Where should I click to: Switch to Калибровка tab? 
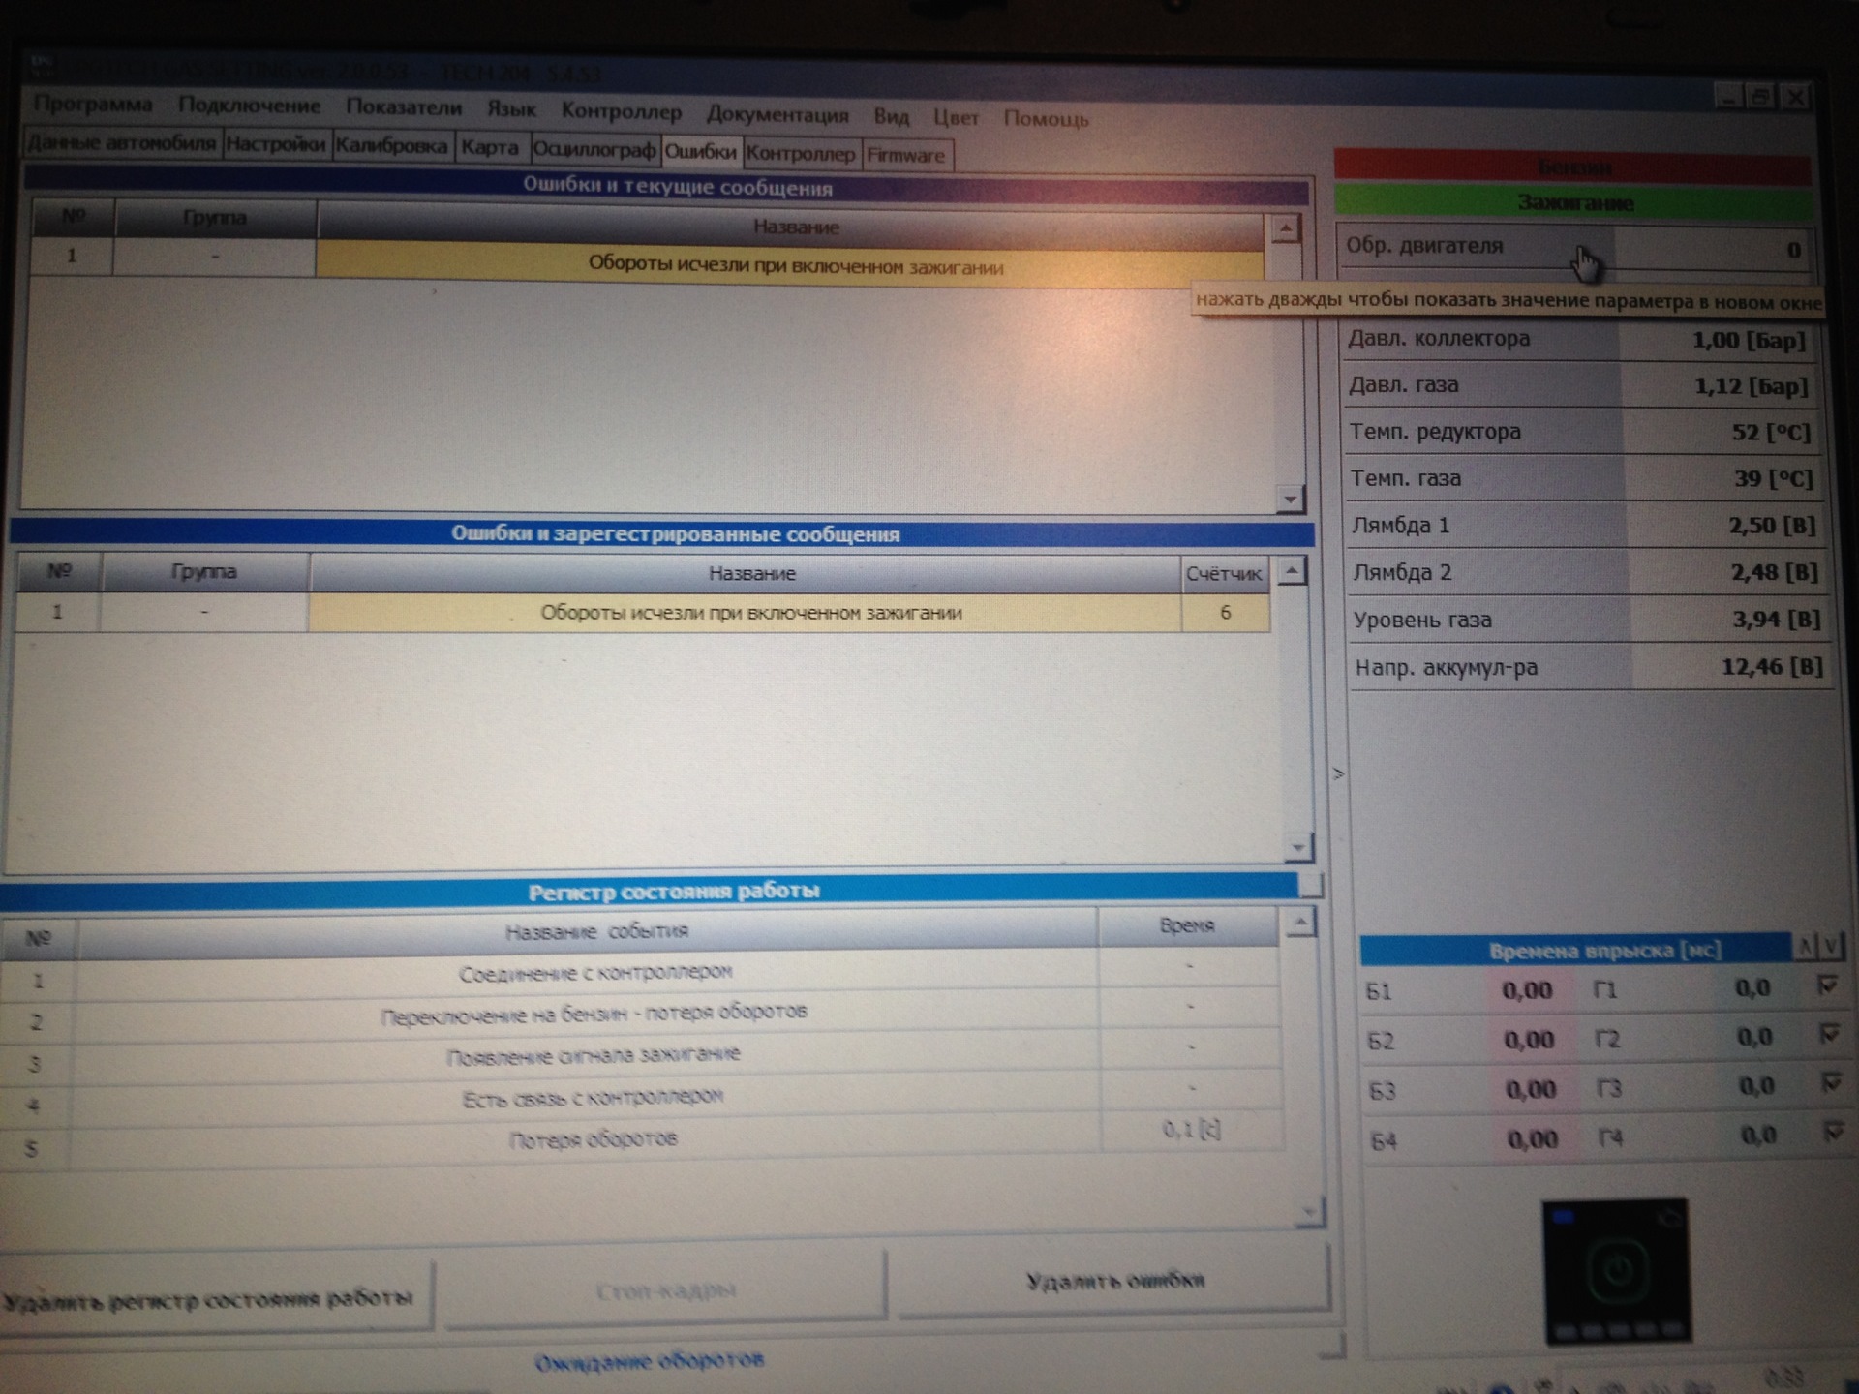391,146
